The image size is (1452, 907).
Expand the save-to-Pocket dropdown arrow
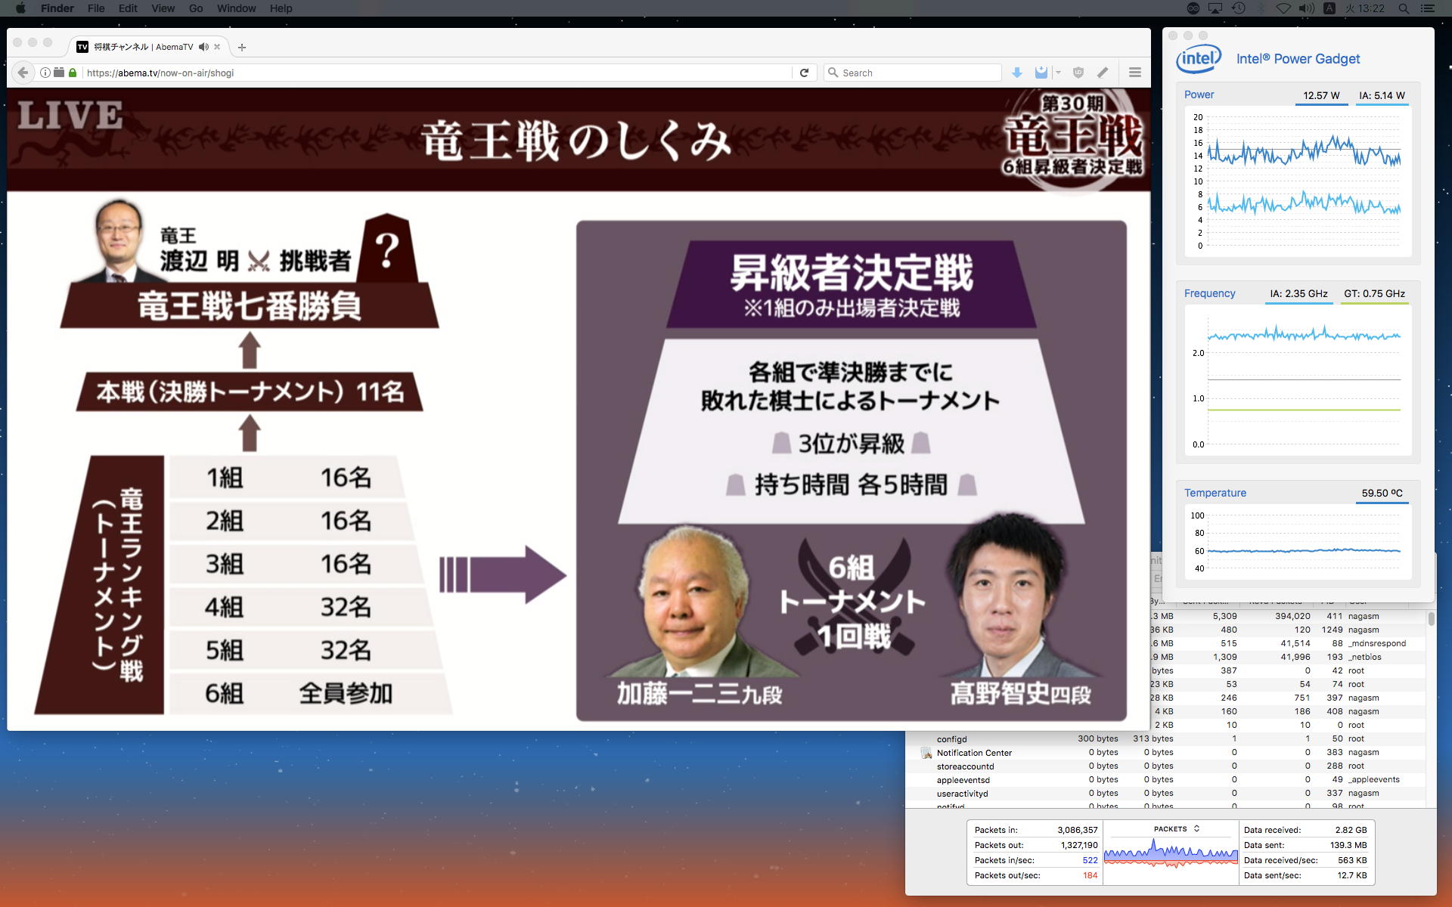tap(1058, 73)
